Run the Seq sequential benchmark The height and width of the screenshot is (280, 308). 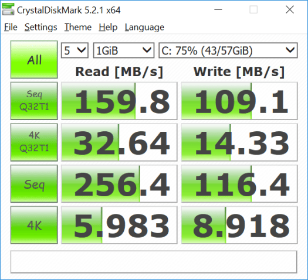pos(34,184)
